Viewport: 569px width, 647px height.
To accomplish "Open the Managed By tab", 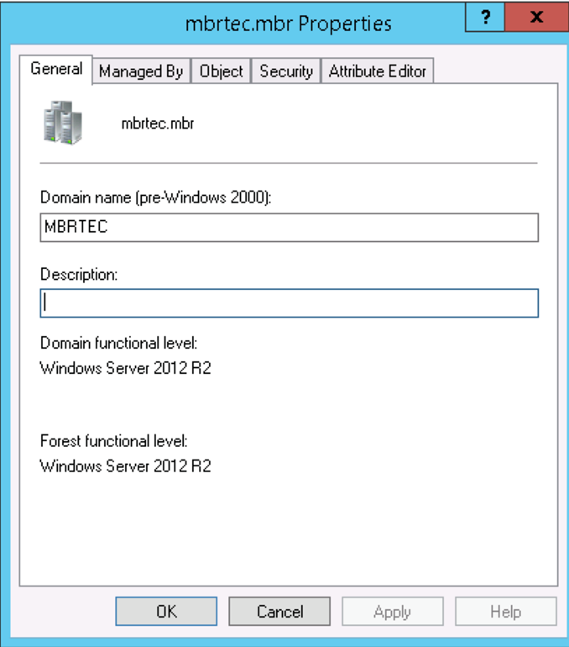I will [x=141, y=71].
